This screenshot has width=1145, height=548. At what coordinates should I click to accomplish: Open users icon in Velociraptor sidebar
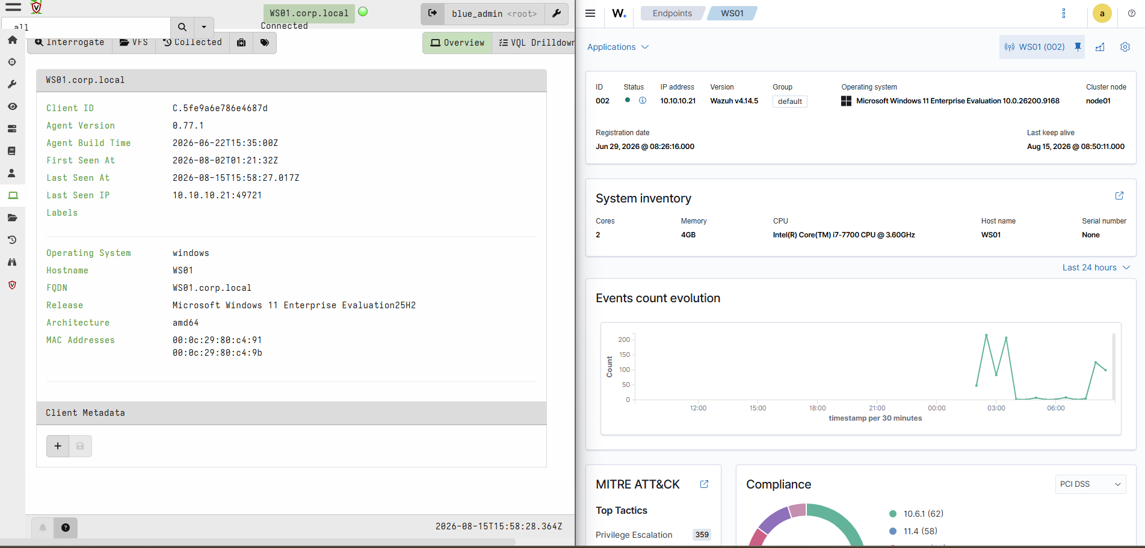click(12, 173)
